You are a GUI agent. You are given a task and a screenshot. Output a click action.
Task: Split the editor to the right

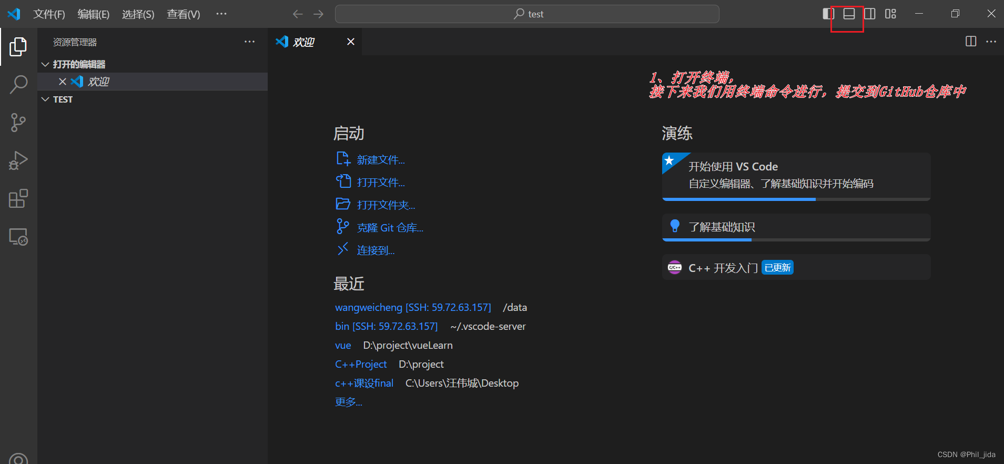[x=971, y=42]
